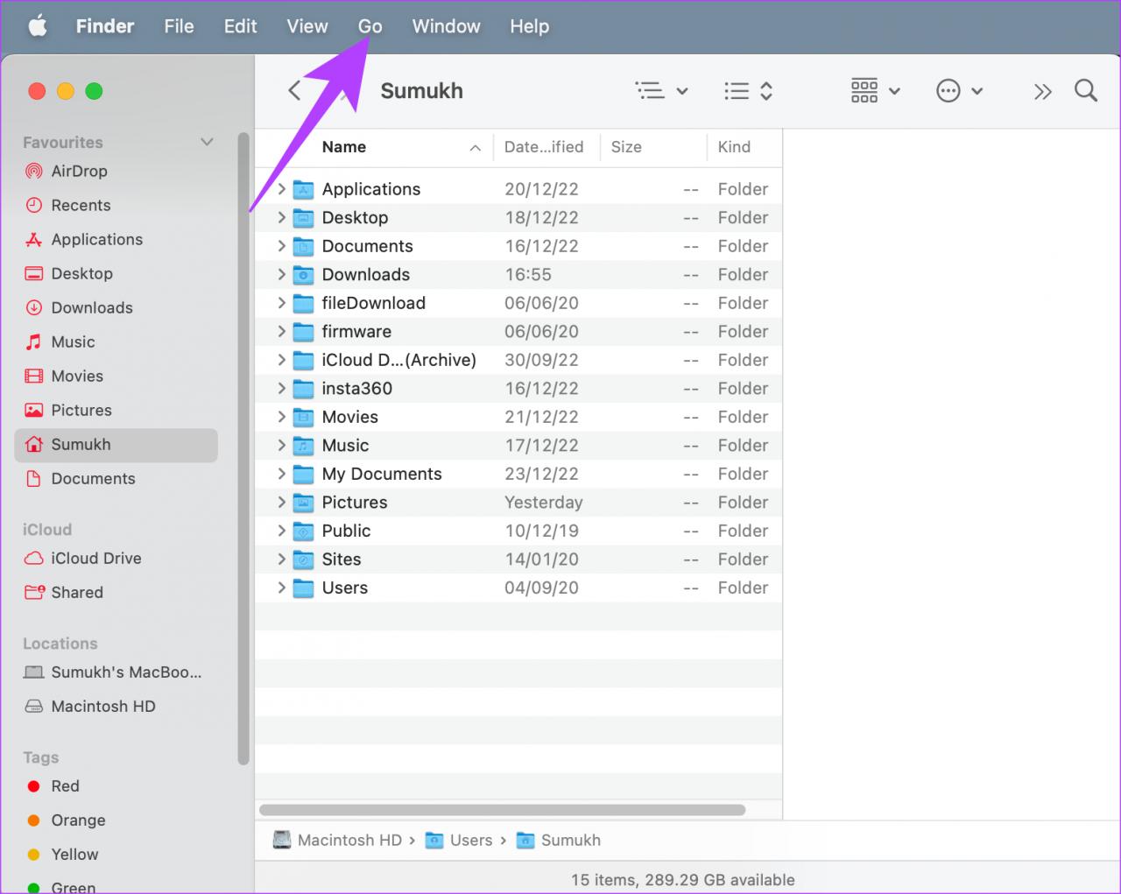Click the firmware folder icon in list
Screen dimensions: 1121x894
[x=303, y=332]
